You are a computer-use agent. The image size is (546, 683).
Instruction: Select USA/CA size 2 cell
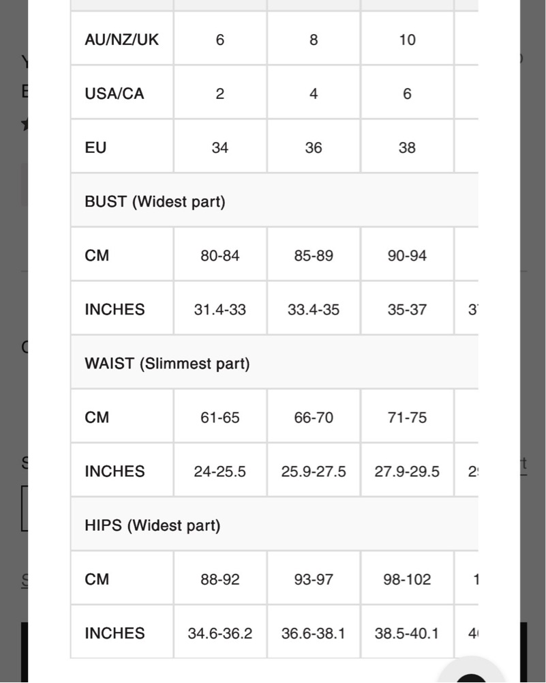(219, 93)
